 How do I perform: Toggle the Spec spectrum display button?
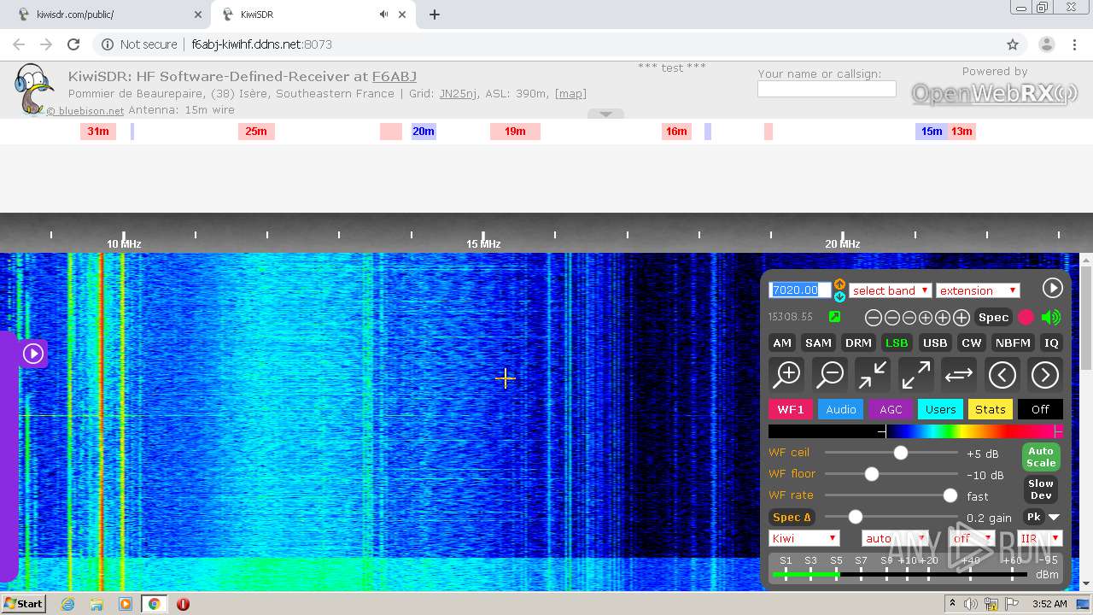[993, 317]
